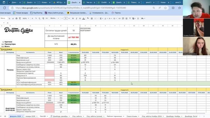Open text rotation dropdown
This screenshot has width=210, height=118.
pyautogui.click(x=115, y=18)
